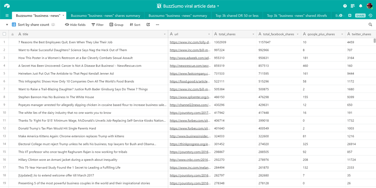Image resolution: width=376 pixels, height=188 pixels.
Task: Open inc.com link in row 1
Action: [x=190, y=42]
